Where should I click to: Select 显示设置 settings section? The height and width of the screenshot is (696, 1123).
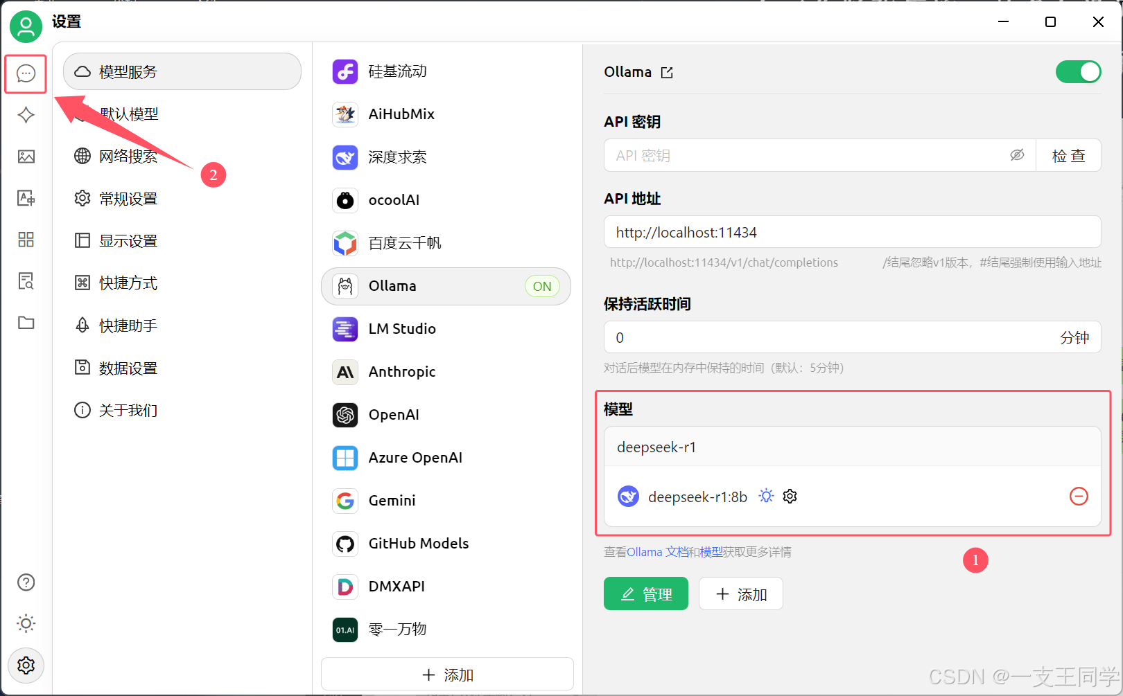point(182,241)
